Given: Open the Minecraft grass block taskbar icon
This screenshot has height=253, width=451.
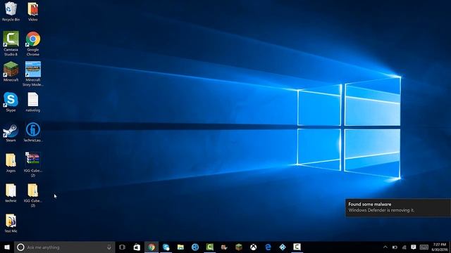Looking at the screenshot, I should (x=239, y=247).
